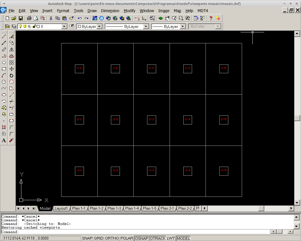Expand the color ByLayer dropdown
This screenshot has width=301, height=241.
99,26
